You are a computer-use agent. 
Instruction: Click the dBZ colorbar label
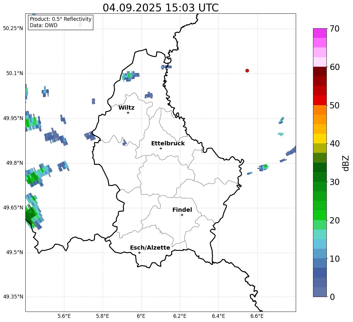(346, 163)
